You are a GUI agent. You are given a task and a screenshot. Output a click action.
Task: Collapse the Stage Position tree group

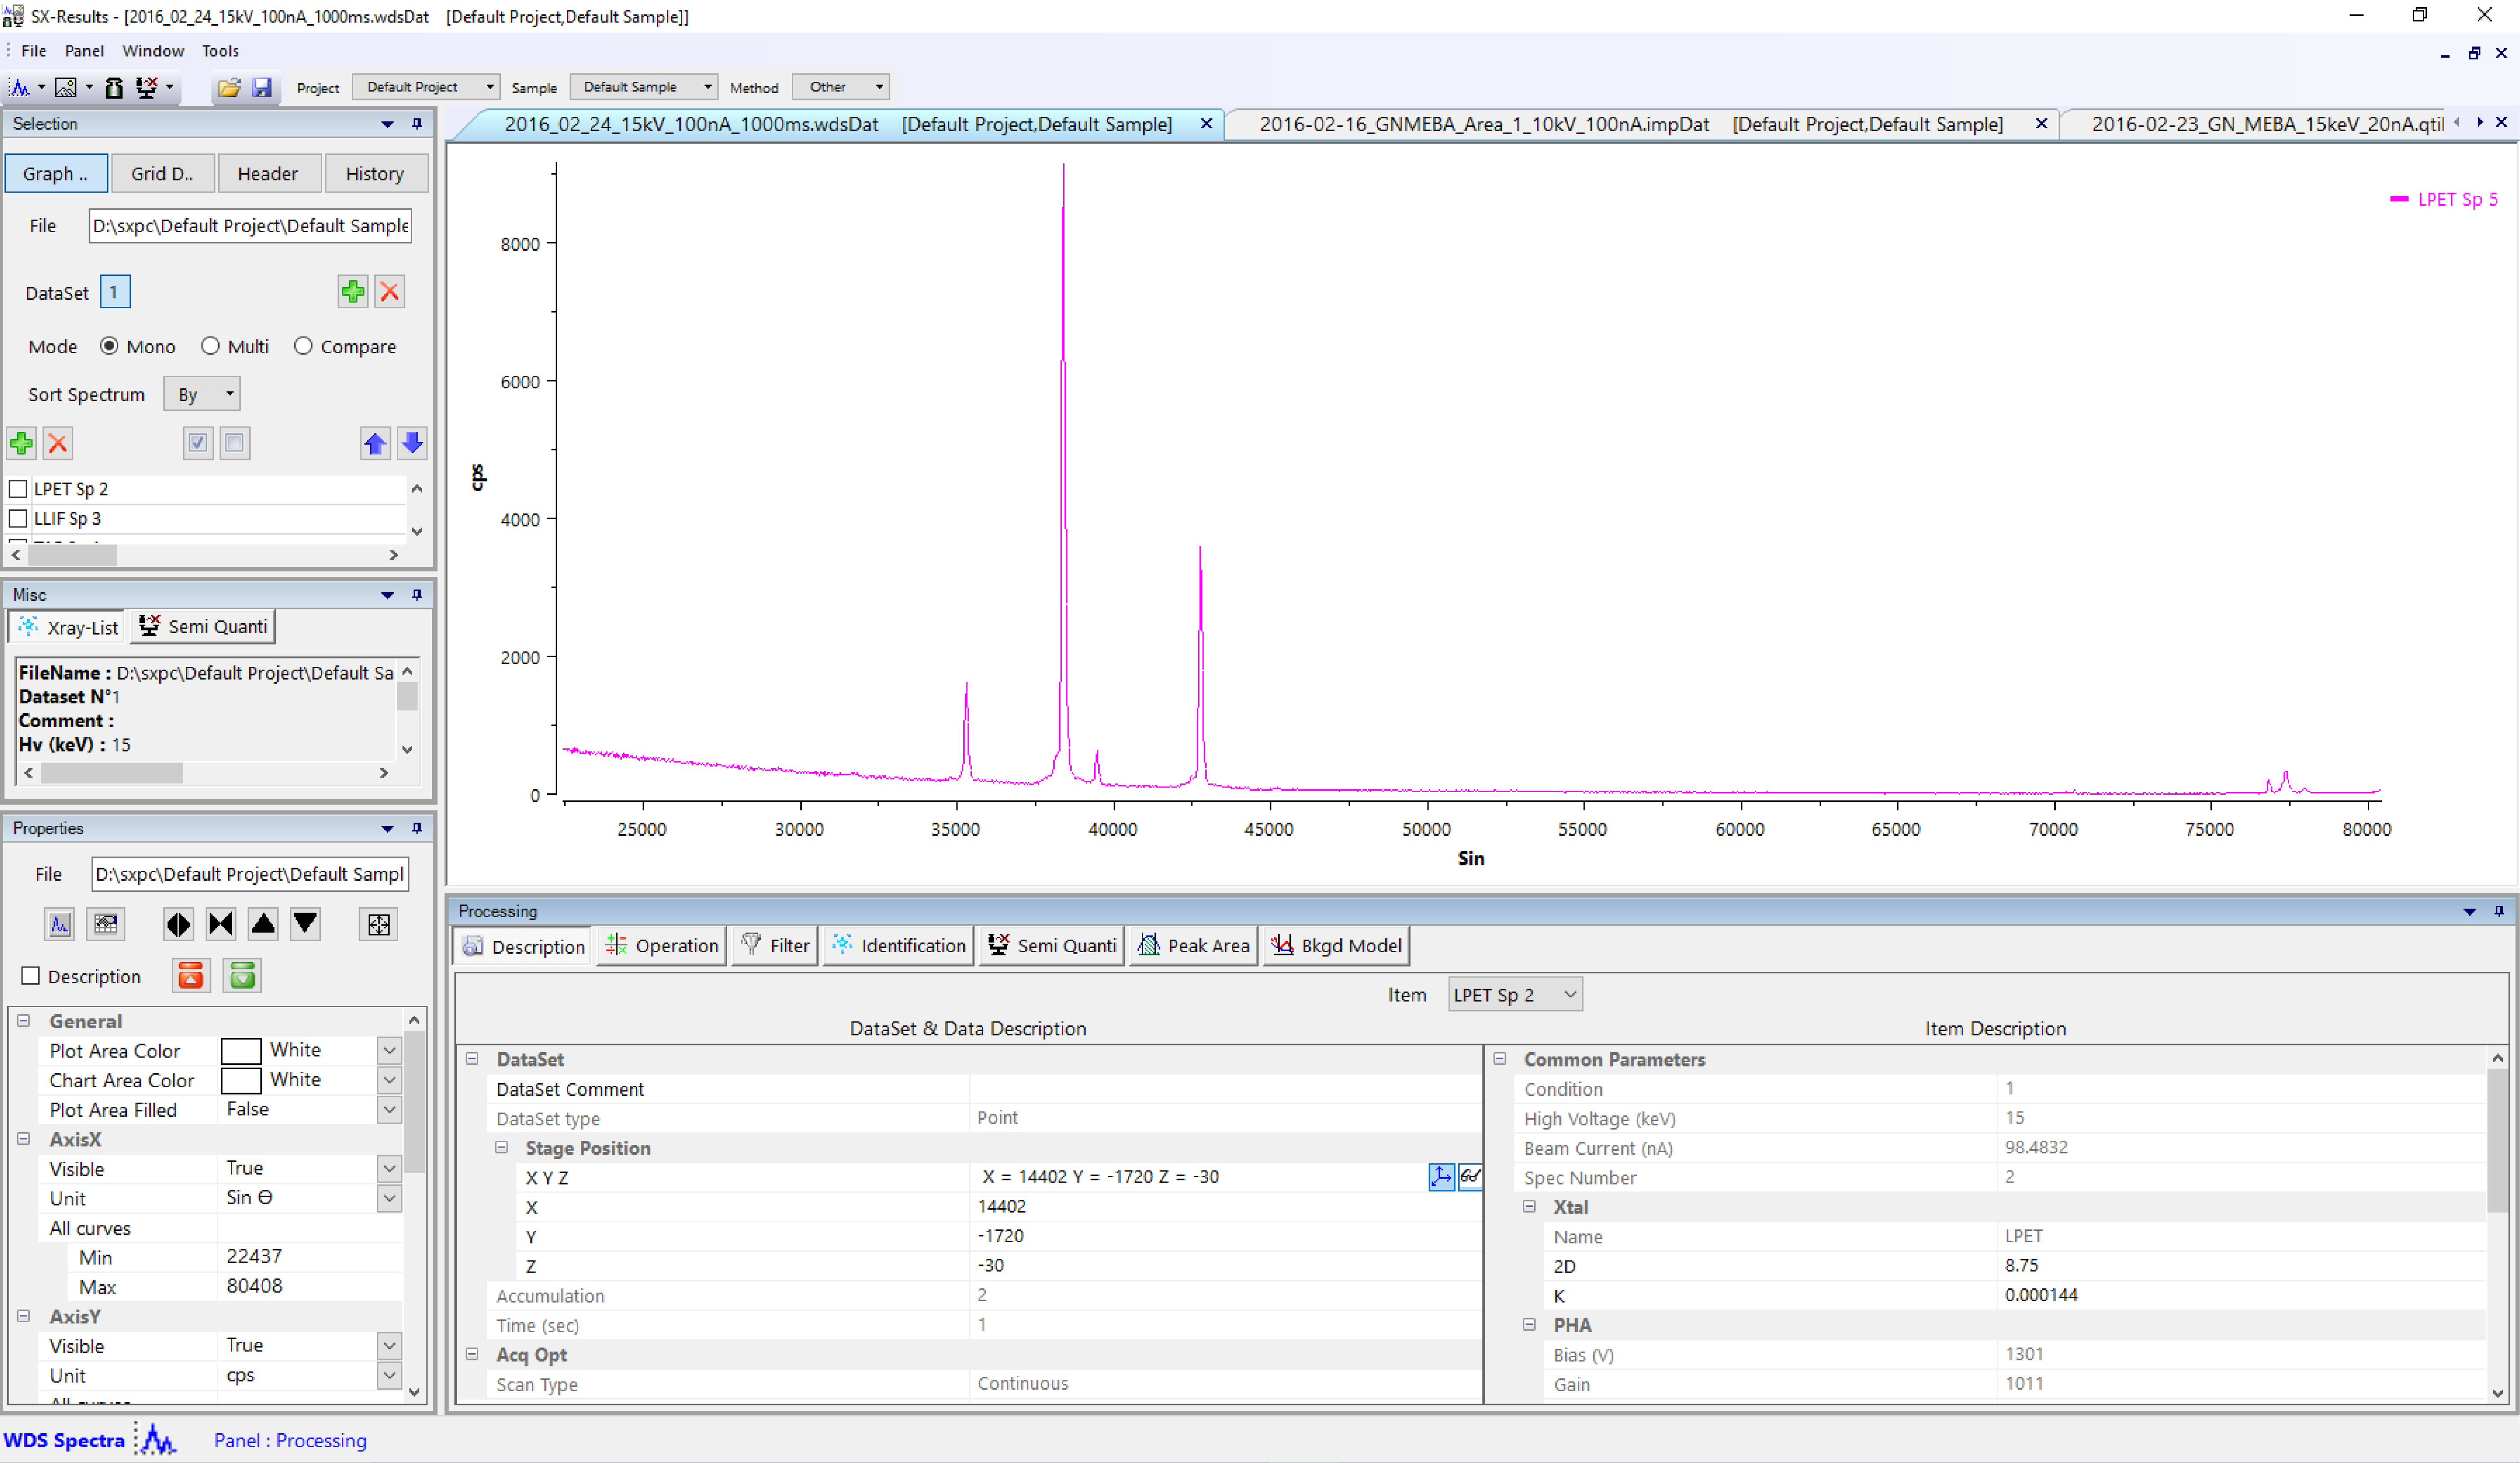point(502,1148)
